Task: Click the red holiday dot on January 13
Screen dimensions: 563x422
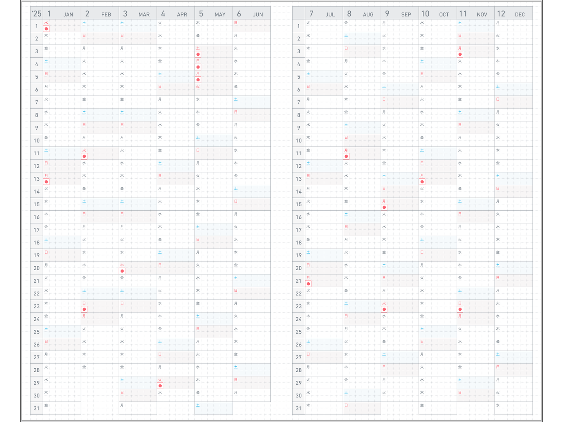Action: click(x=46, y=182)
